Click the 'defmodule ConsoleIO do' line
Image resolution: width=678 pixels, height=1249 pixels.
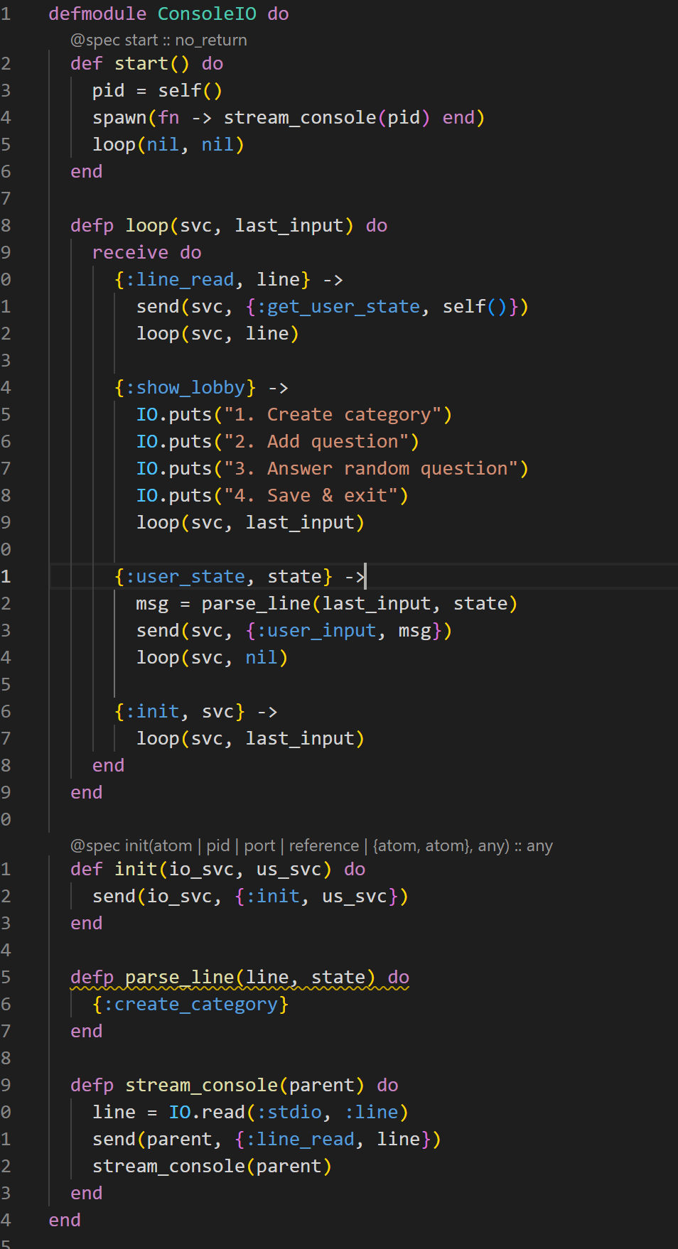168,14
